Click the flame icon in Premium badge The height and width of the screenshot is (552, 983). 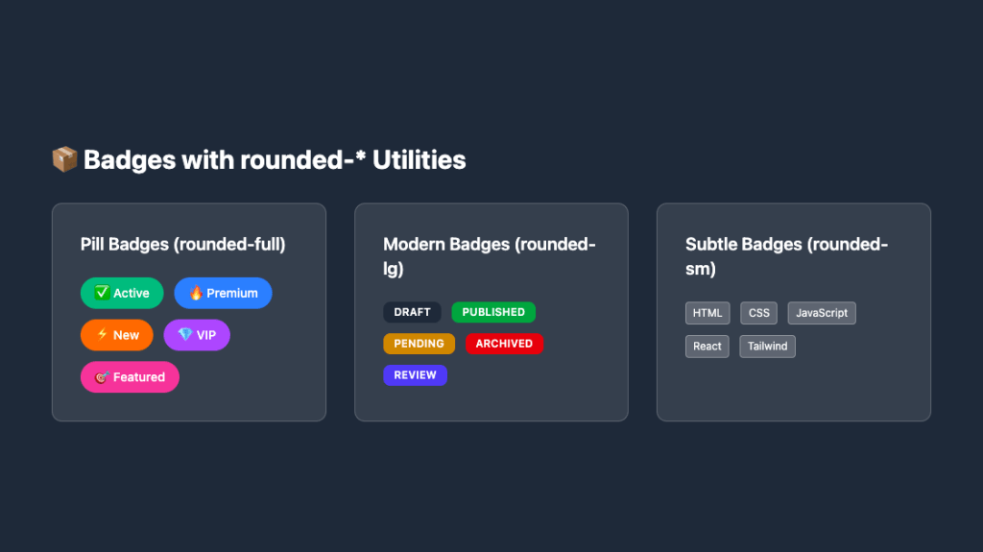coord(196,293)
